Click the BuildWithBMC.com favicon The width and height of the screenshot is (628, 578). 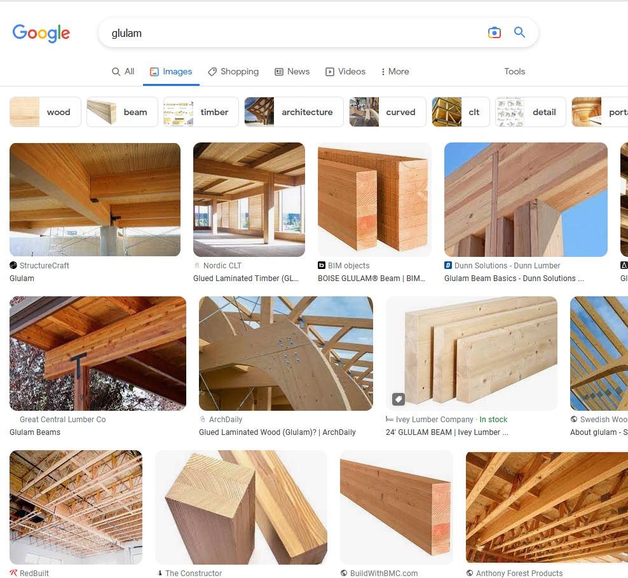coord(343,573)
